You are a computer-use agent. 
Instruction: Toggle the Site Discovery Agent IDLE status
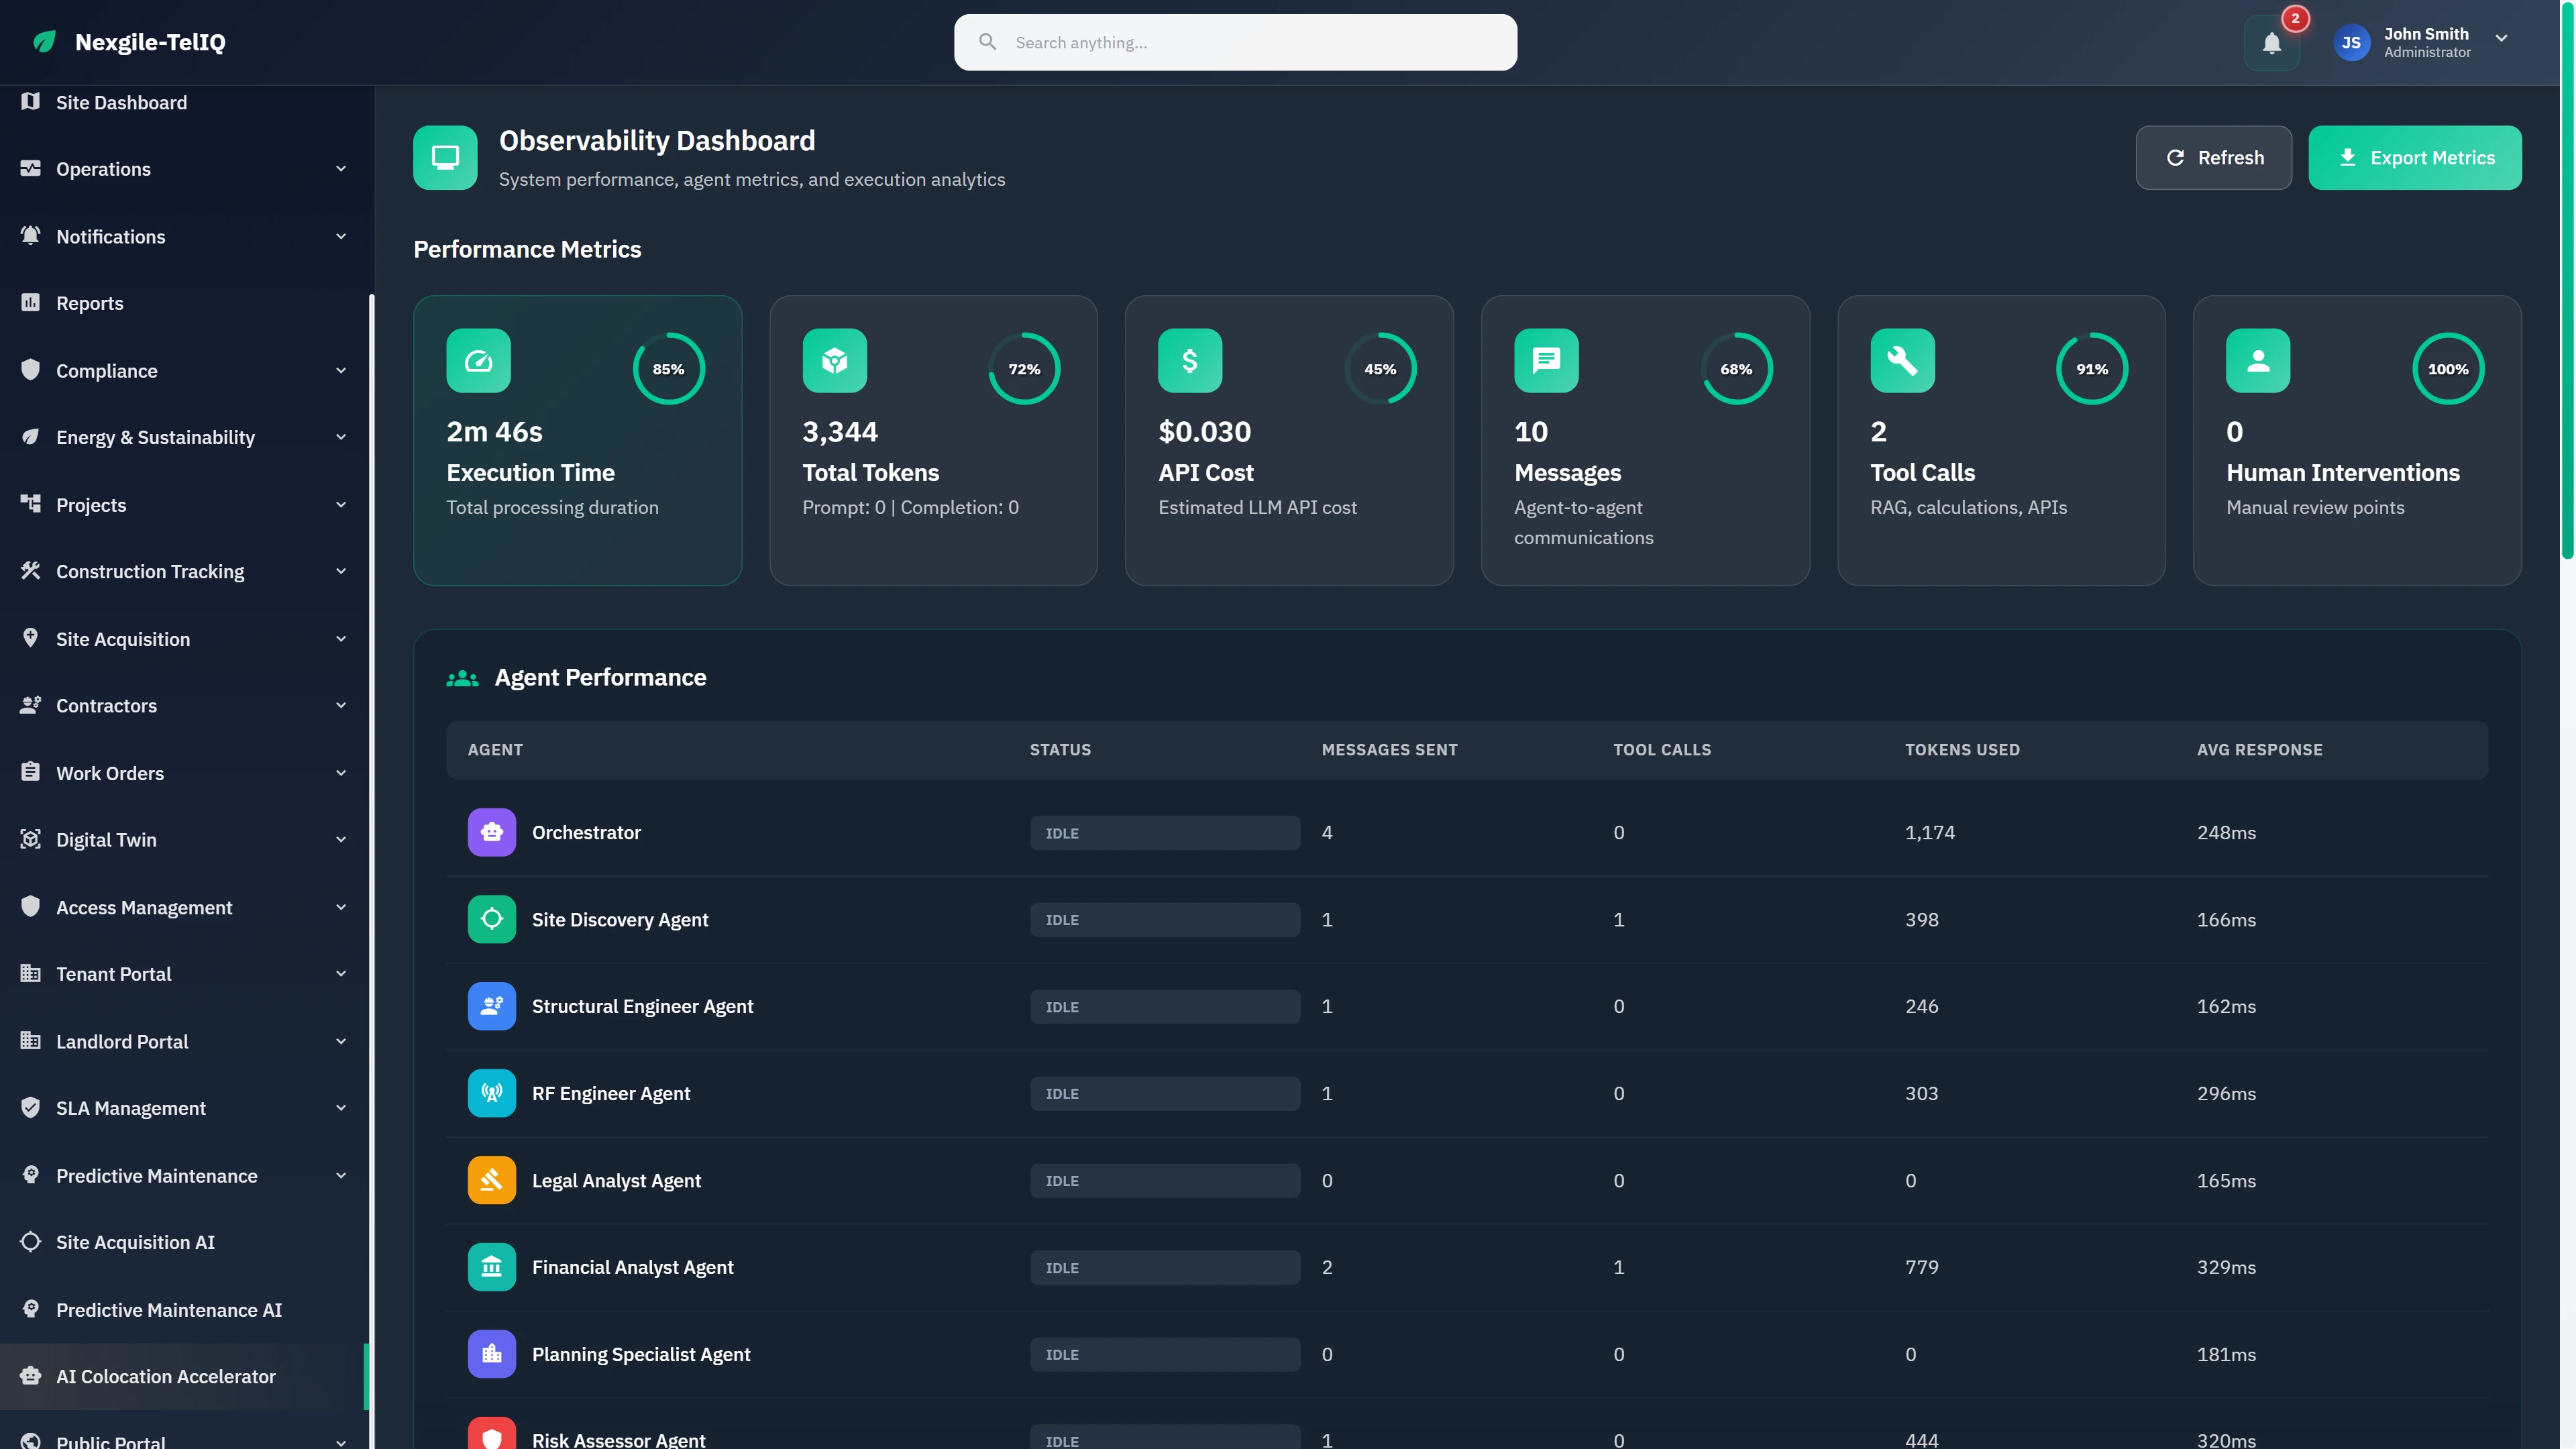tap(1163, 919)
